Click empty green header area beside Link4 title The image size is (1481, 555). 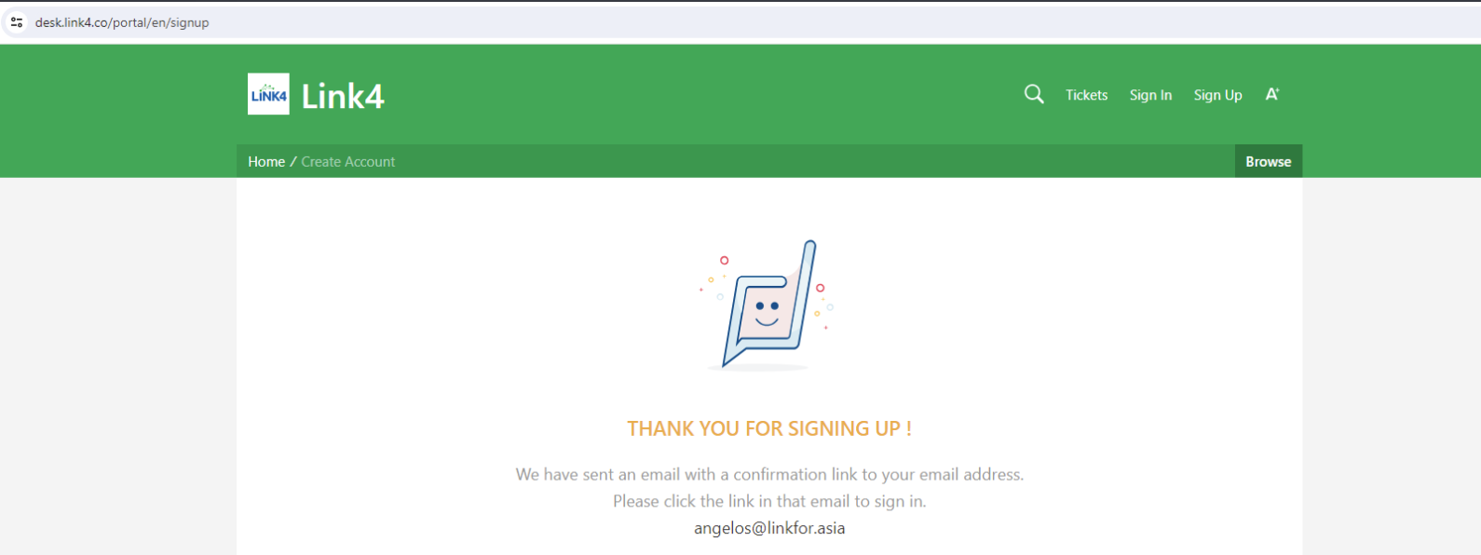tap(699, 95)
